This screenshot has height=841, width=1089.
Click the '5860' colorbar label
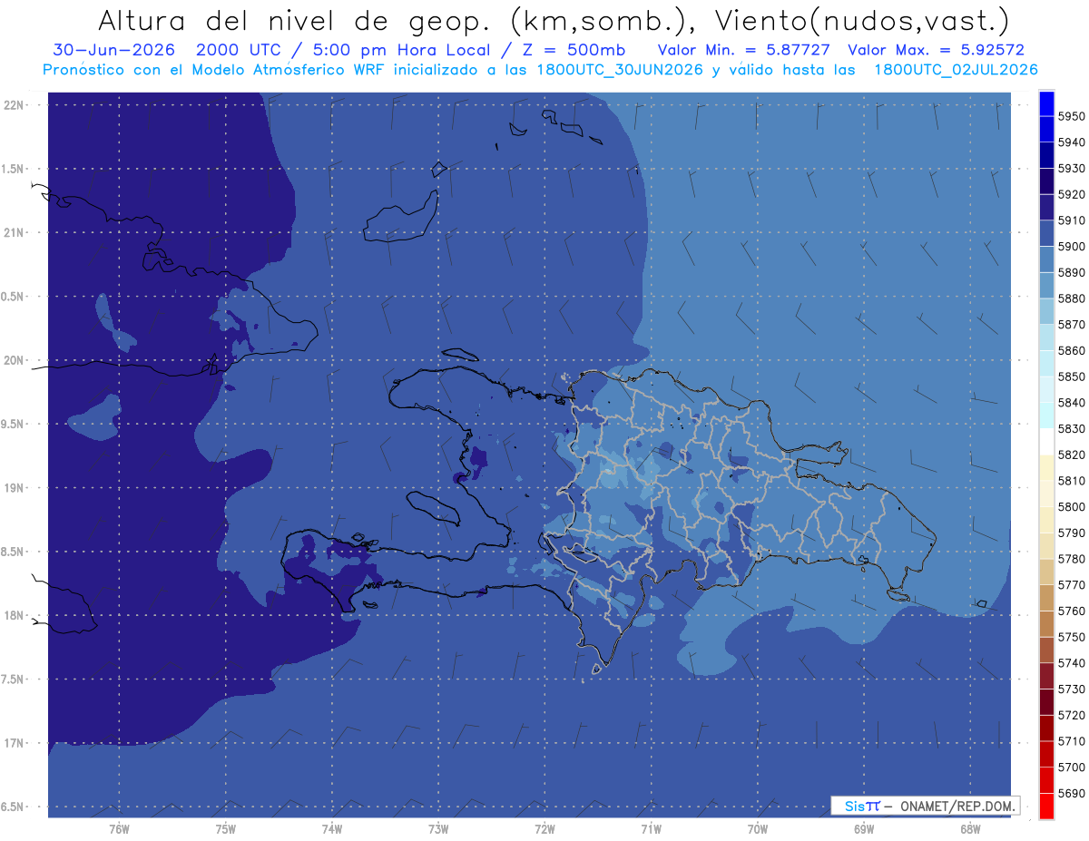(x=1071, y=351)
